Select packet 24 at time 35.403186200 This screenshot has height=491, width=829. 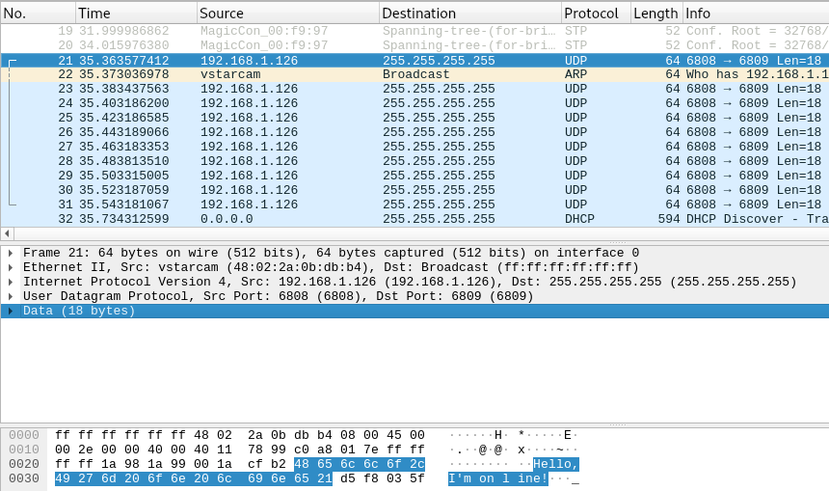pyautogui.click(x=414, y=103)
